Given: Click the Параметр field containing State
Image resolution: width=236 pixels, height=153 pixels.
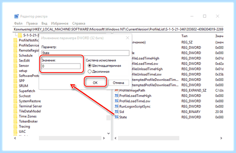Looking at the screenshot, I should [85, 53].
